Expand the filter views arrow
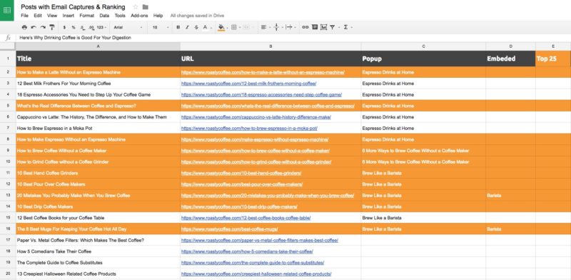571x280 pixels. point(338,27)
